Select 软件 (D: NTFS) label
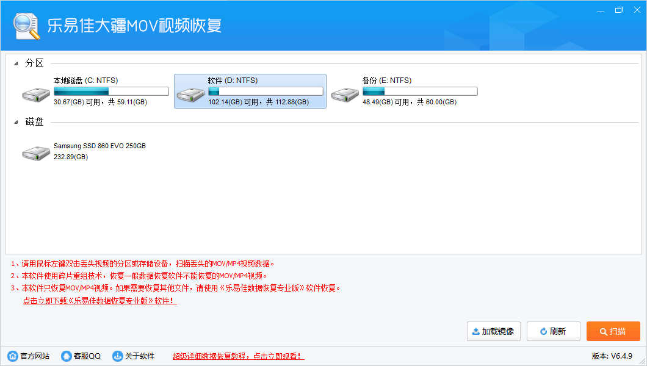Image resolution: width=647 pixels, height=366 pixels. pos(233,81)
